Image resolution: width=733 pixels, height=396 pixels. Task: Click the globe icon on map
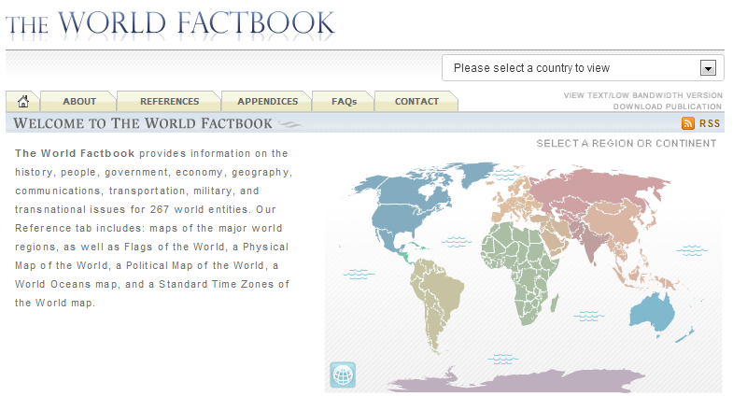[343, 375]
